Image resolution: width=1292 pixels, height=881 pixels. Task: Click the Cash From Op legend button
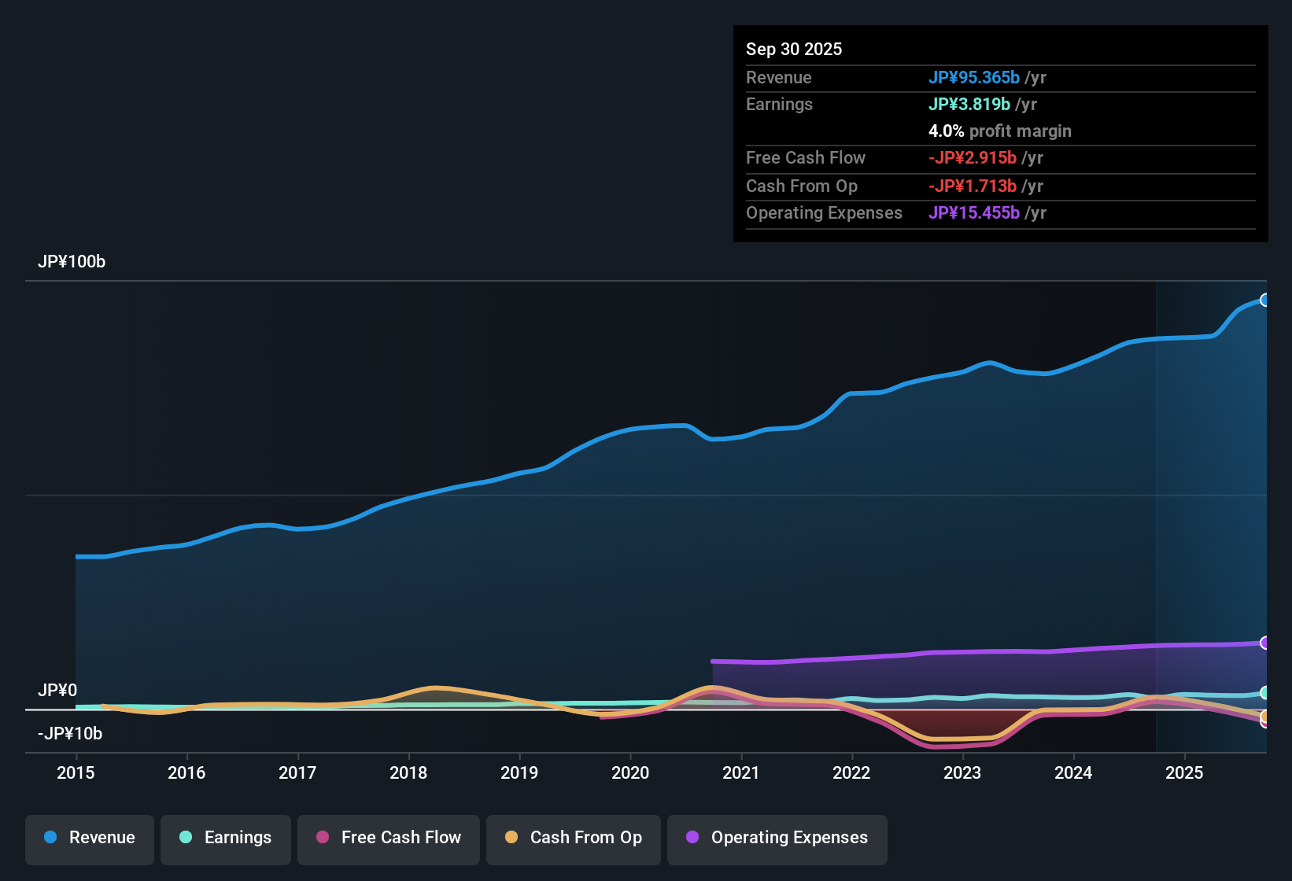click(573, 838)
